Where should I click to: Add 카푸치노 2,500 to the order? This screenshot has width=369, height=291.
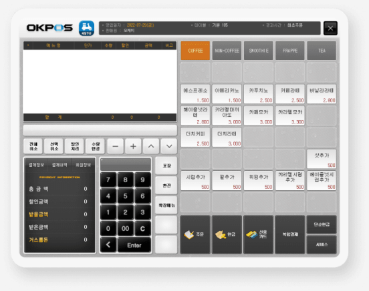259,94
